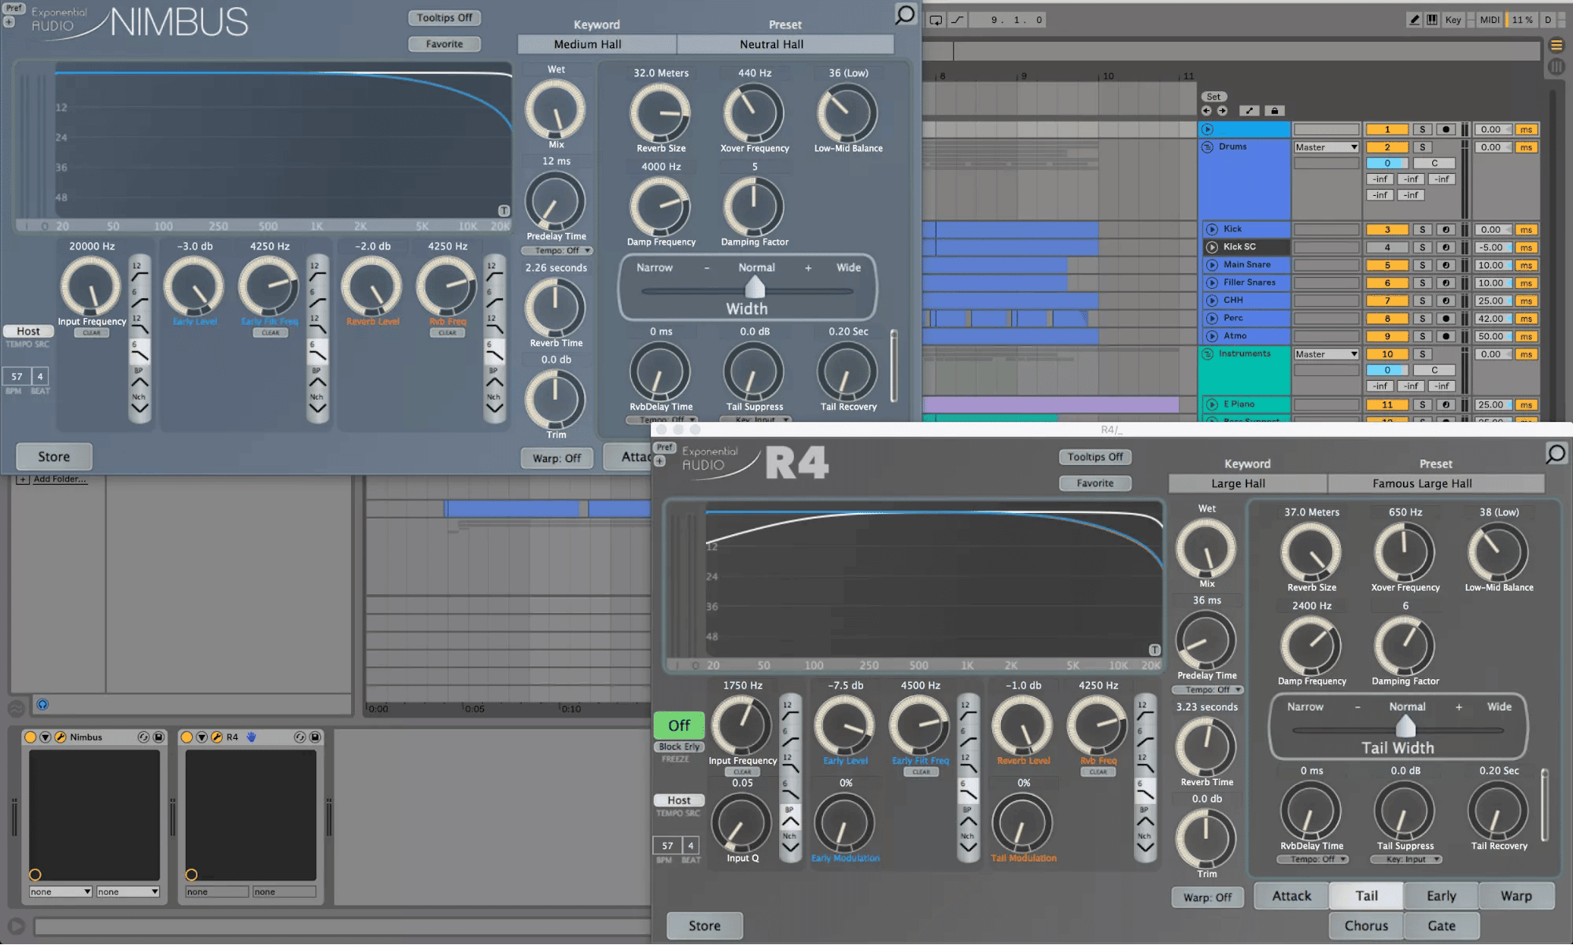The height and width of the screenshot is (945, 1573).
Task: Click the blue hand icon next to R4
Action: point(251,737)
